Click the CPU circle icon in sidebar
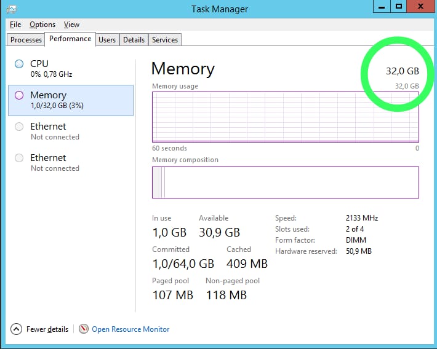The image size is (437, 349). click(19, 64)
